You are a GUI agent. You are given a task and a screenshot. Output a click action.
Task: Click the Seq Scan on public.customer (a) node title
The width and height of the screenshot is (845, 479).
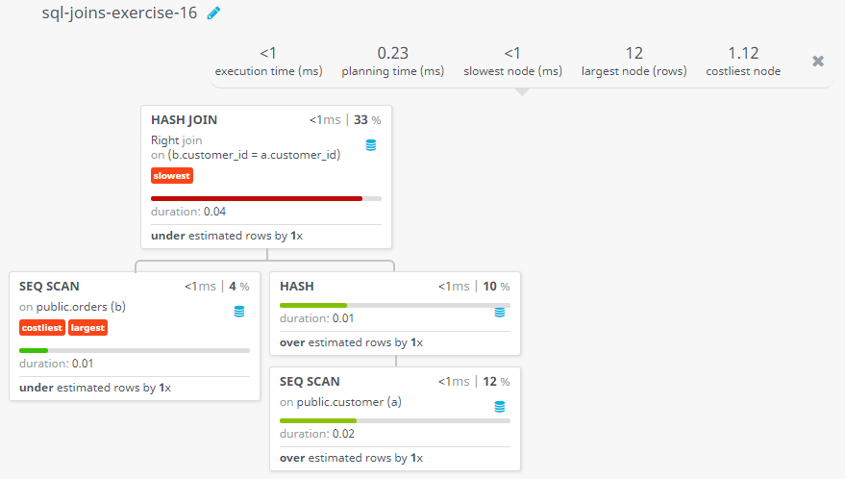[310, 381]
